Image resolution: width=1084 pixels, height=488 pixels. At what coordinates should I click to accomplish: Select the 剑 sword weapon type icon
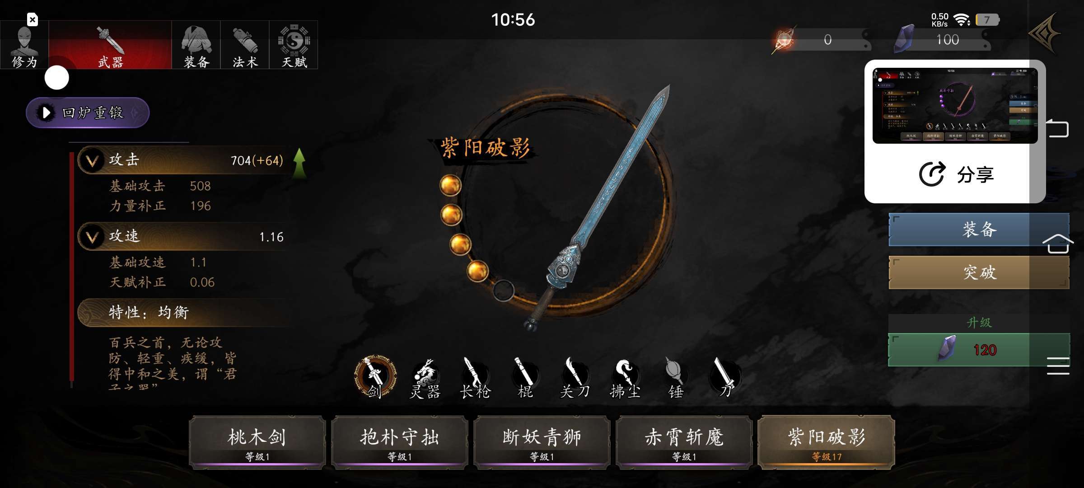[375, 377]
